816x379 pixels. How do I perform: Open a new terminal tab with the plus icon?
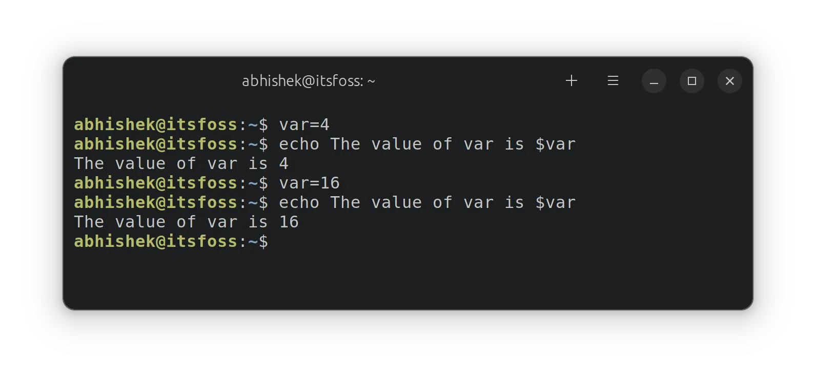pyautogui.click(x=572, y=80)
